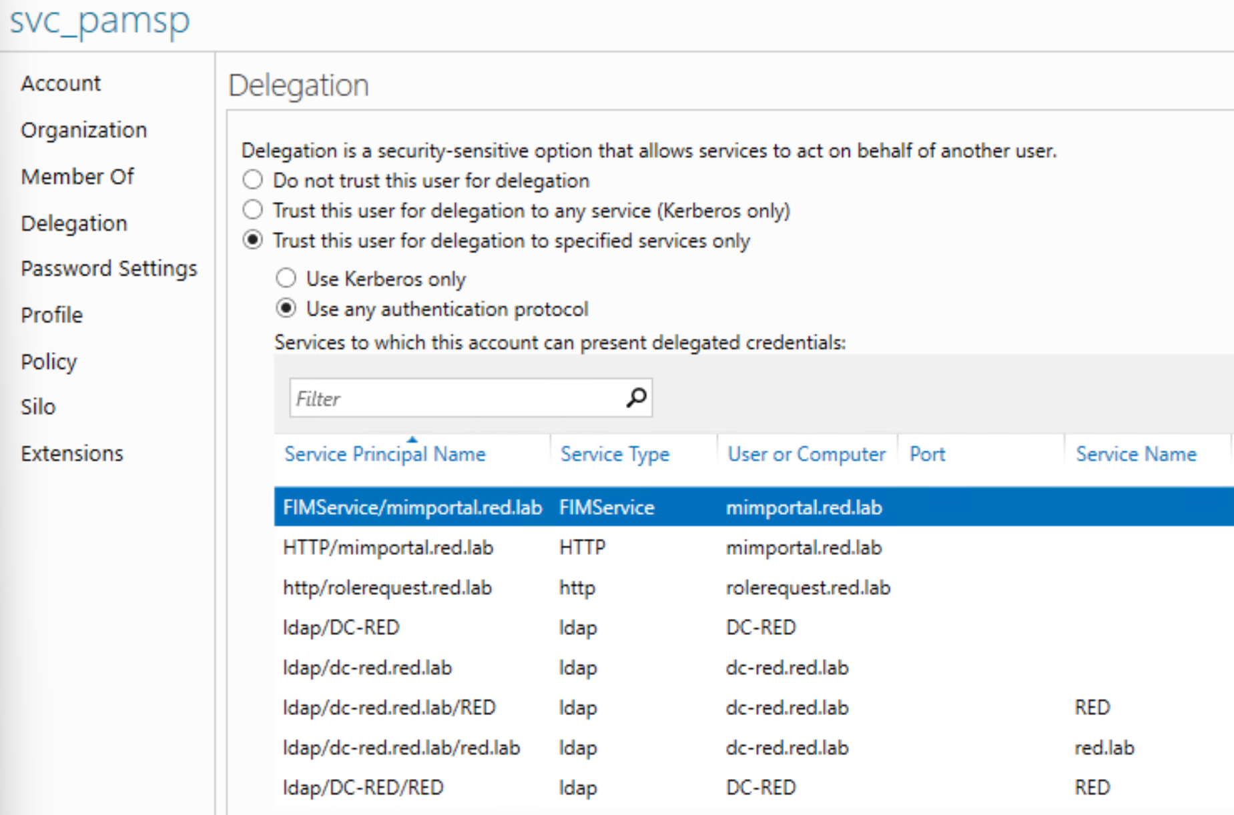Select 'Trust this user for delegation to any service'
The height and width of the screenshot is (815, 1234).
253,210
